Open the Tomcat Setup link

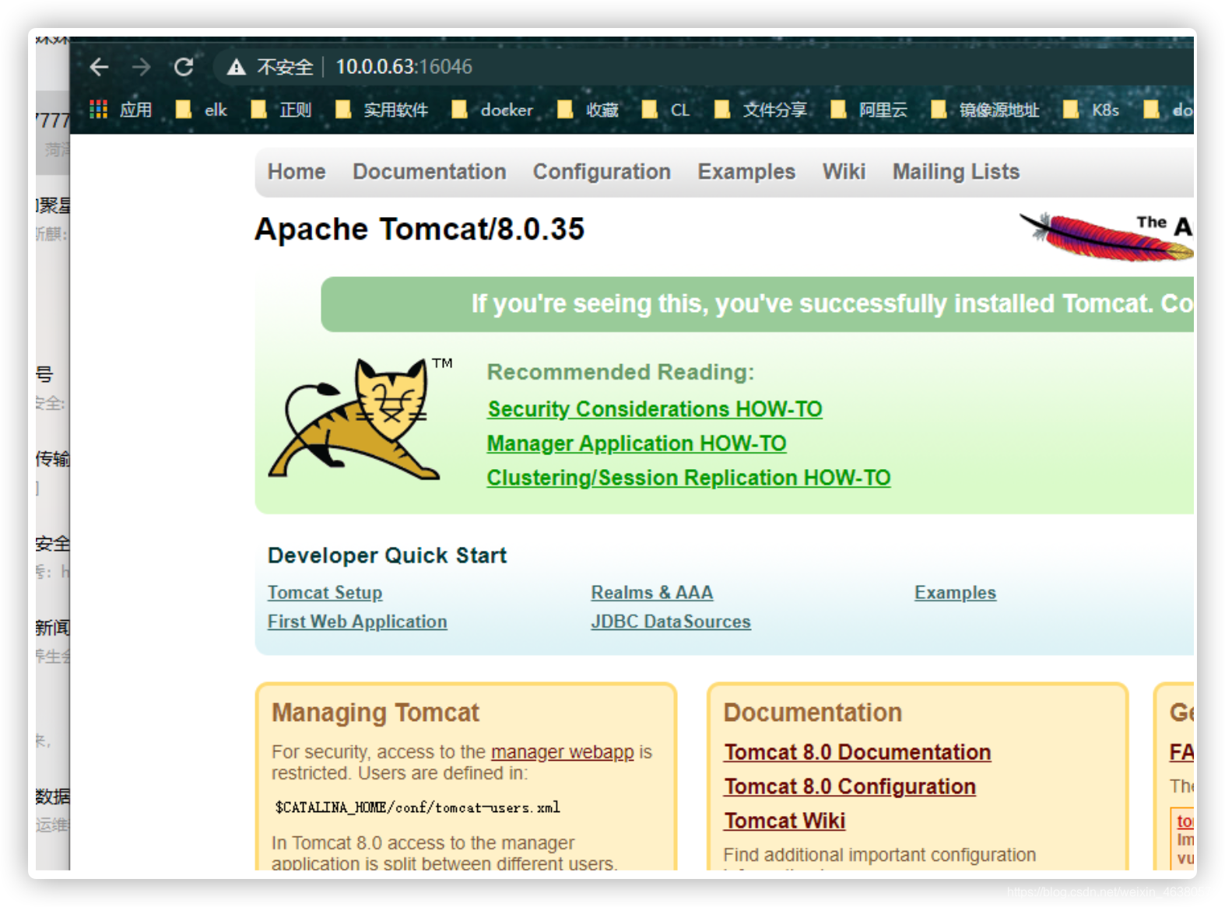coord(325,593)
